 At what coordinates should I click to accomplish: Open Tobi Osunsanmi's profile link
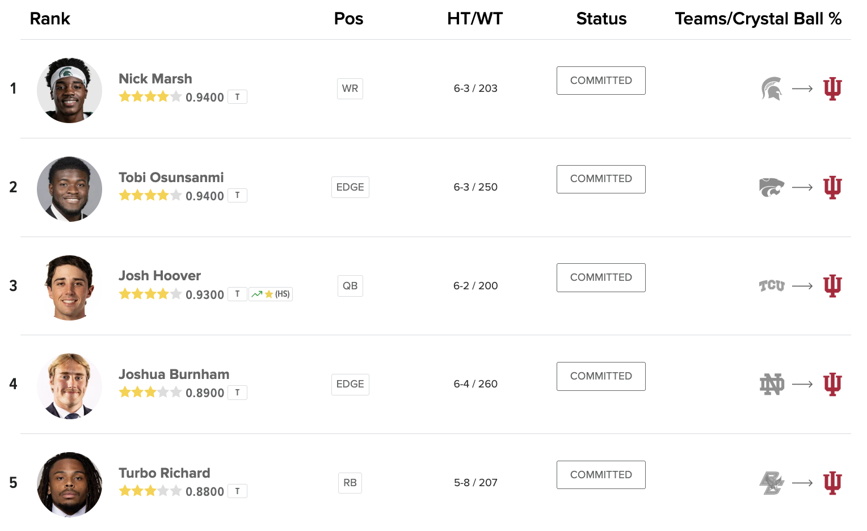[x=171, y=178]
